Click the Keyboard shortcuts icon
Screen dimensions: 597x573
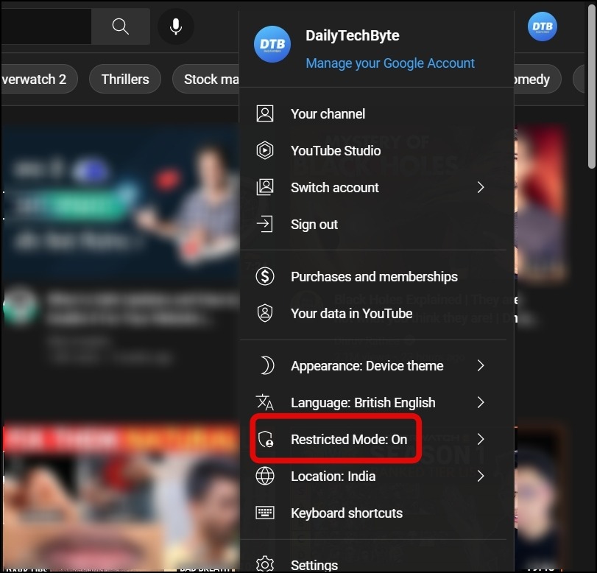pos(265,513)
